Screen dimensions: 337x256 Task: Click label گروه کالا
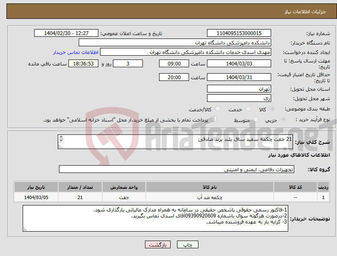(x=319, y=169)
